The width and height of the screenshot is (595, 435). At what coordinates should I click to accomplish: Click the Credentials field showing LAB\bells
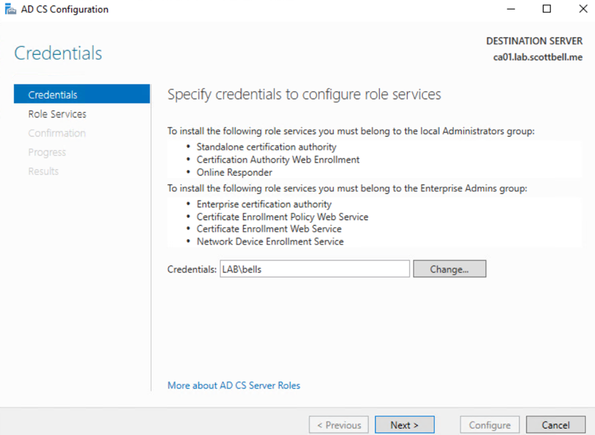click(314, 269)
